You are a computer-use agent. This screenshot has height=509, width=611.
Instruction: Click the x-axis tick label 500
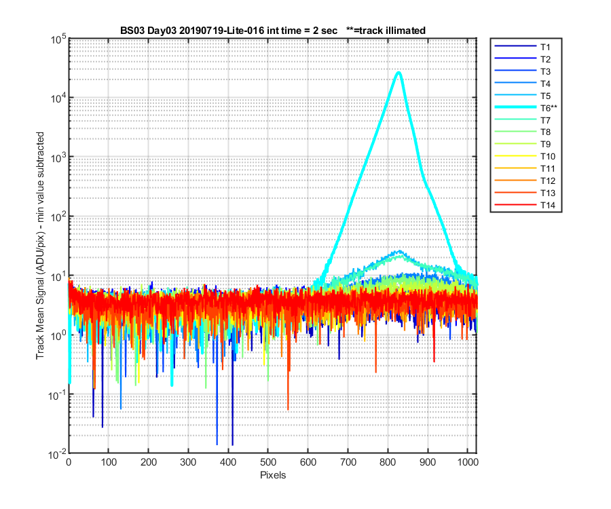268,462
